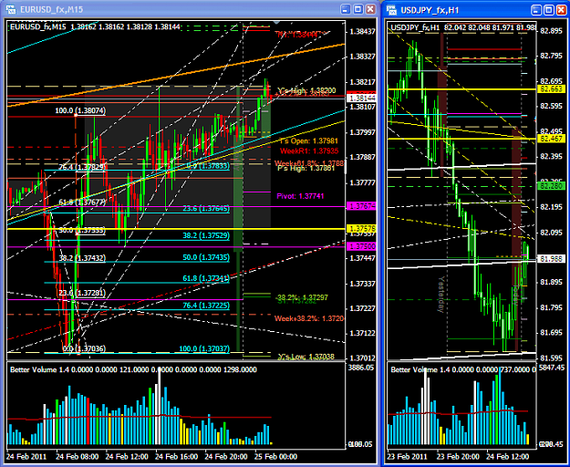This screenshot has width=570, height=467.
Task: Click the USDJPY_fx,H1 window chart icon
Action: click(x=392, y=10)
